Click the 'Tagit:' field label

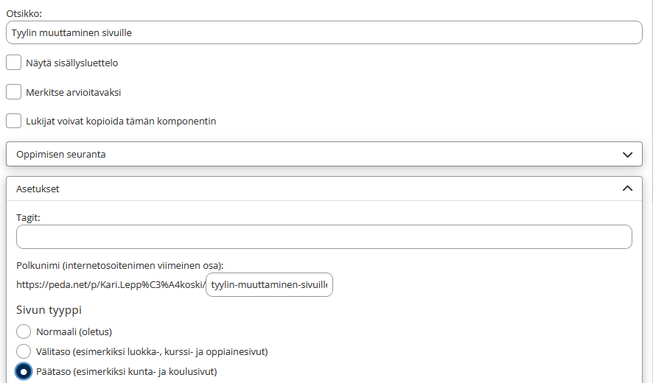(x=28, y=217)
